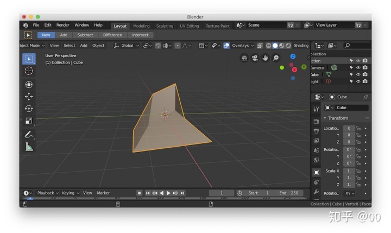
Task: Click the Difference selection mode button
Action: [112, 35]
